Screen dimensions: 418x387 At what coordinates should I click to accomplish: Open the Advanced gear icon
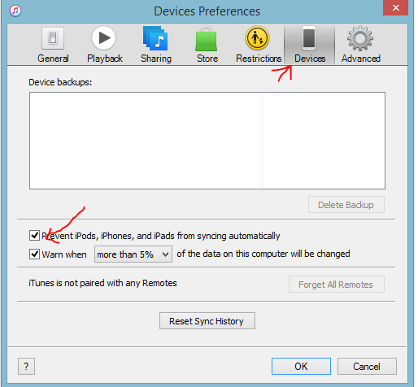pyautogui.click(x=360, y=38)
